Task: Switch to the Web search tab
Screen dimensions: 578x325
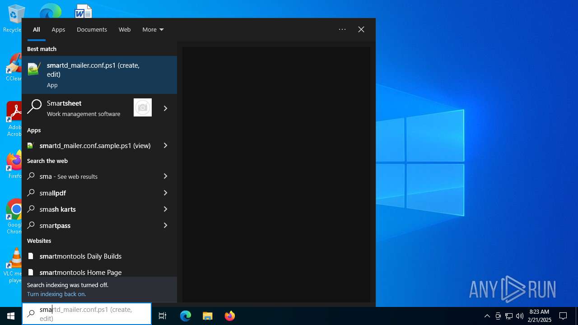Action: pos(125,29)
